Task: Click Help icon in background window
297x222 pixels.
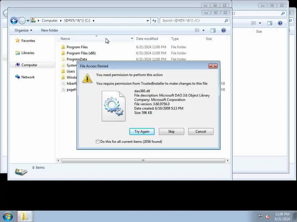Action: [x=280, y=23]
